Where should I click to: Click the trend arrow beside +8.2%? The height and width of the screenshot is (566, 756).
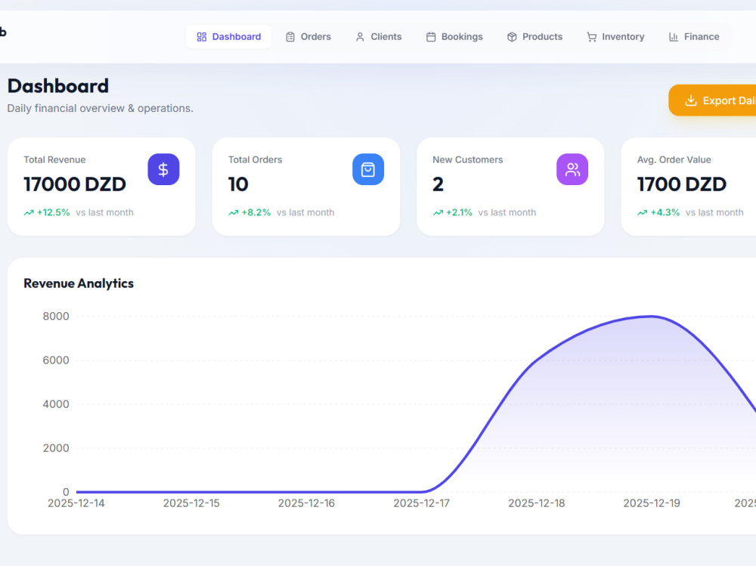234,212
